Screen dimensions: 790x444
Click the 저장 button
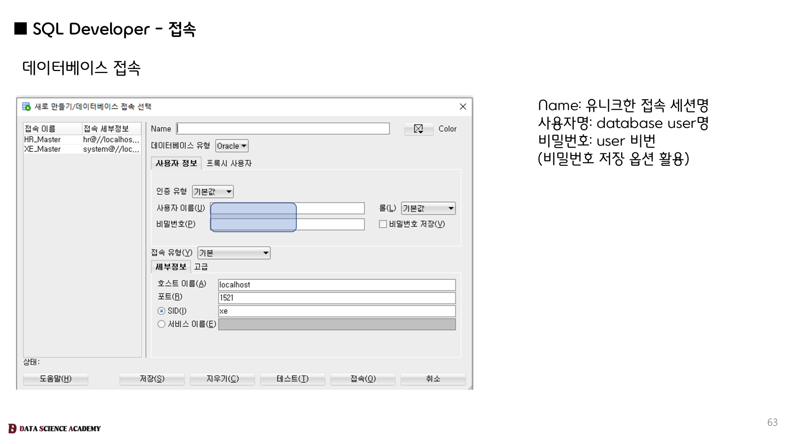152,379
